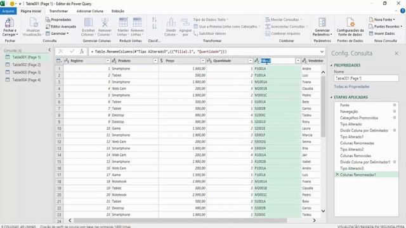Open the Todas as Propriedades link
The width and height of the screenshot is (406, 228).
351,87
